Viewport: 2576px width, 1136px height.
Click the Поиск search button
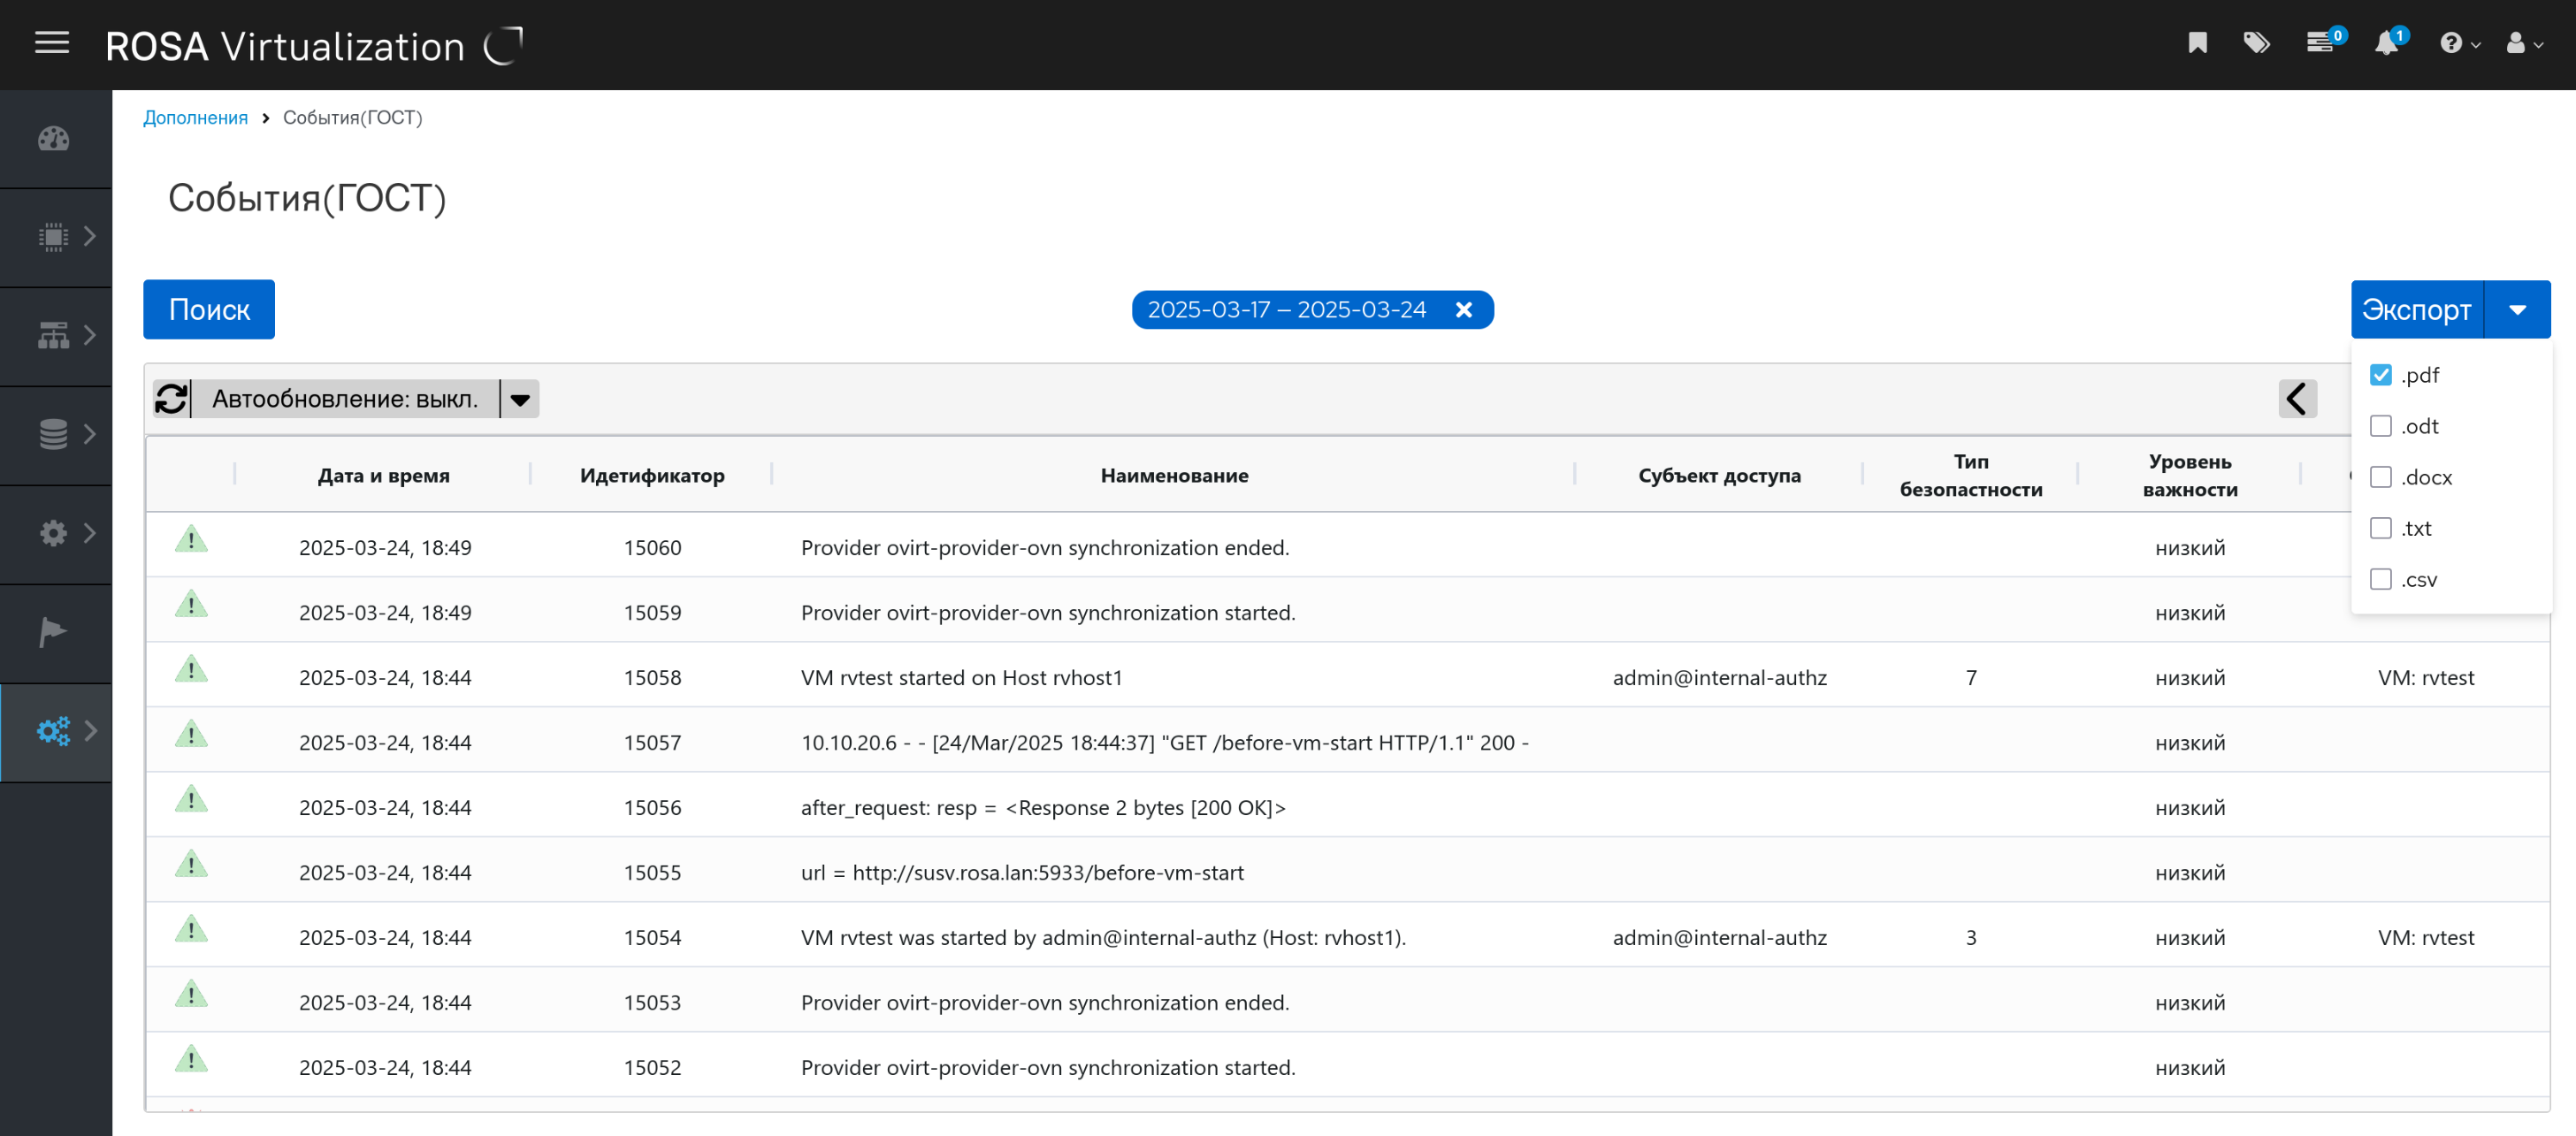pos(209,310)
